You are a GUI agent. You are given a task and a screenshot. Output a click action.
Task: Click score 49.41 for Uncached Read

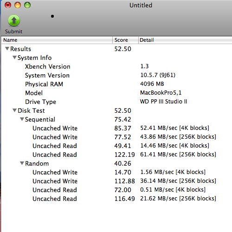[122, 146]
